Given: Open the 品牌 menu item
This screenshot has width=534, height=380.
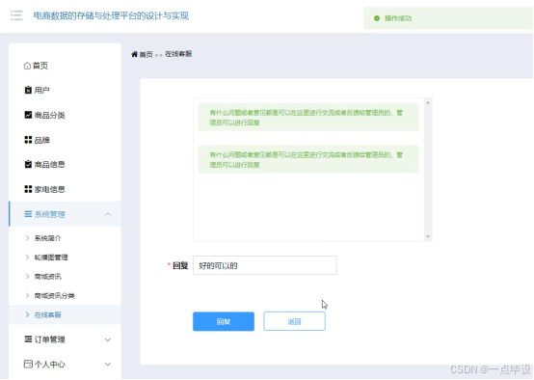Looking at the screenshot, I should (65, 140).
